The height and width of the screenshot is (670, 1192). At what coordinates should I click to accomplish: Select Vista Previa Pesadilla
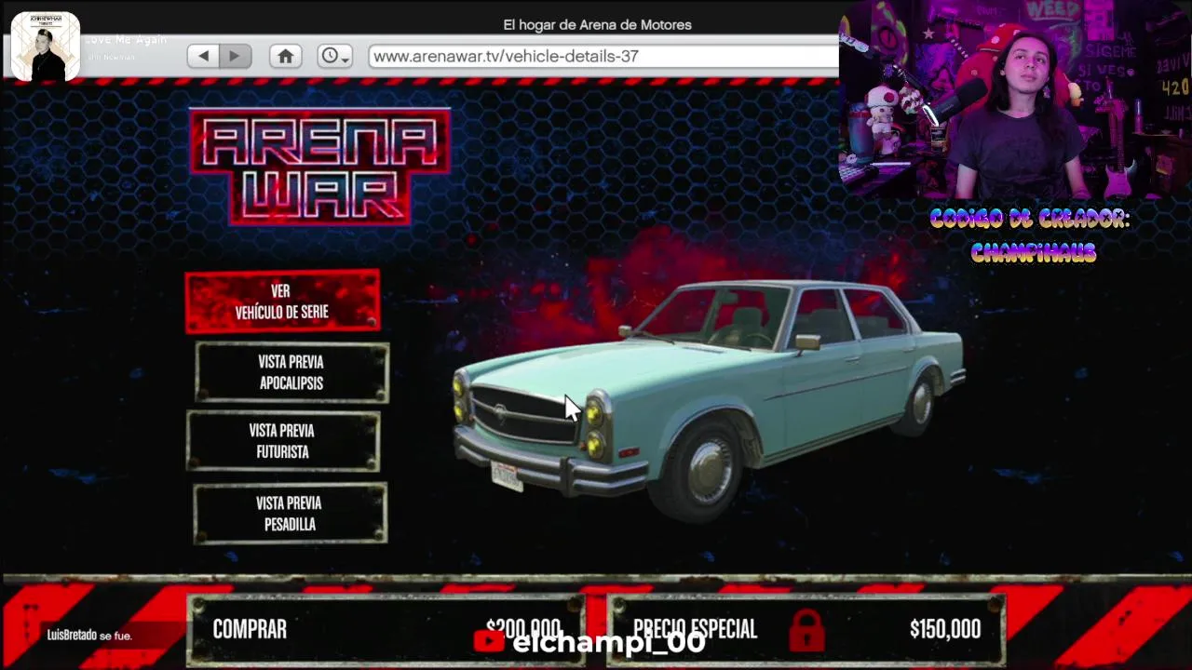(x=290, y=514)
